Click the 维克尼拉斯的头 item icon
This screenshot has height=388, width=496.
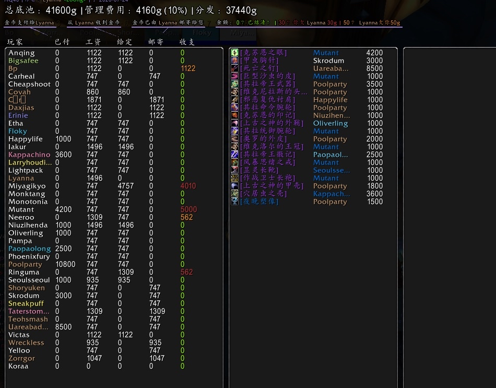pyautogui.click(x=234, y=92)
